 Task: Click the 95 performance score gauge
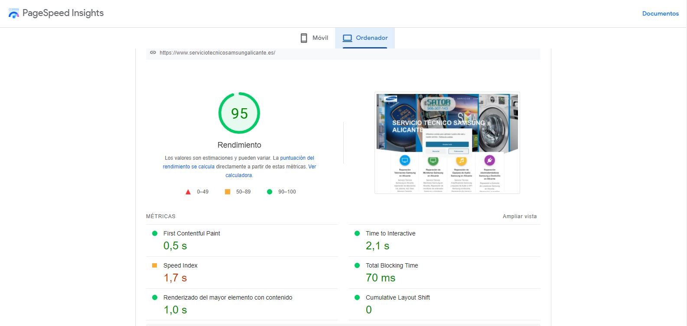pos(239,113)
